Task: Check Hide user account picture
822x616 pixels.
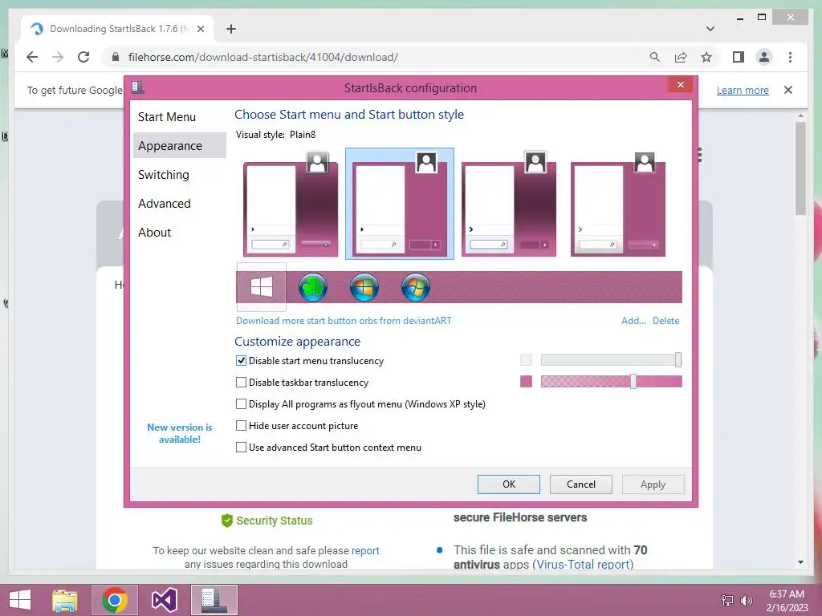Action: 241,425
